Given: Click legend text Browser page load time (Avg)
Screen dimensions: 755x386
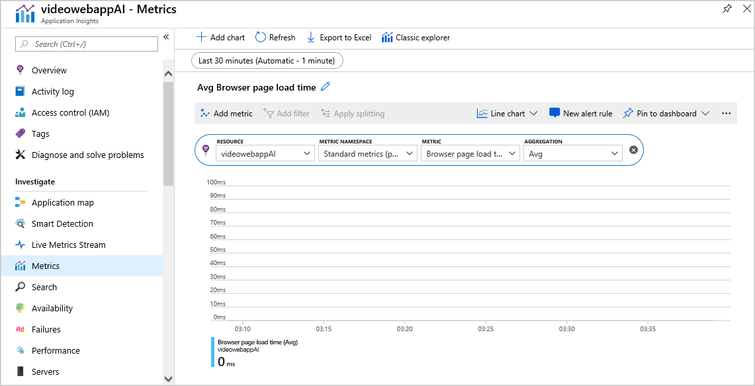Looking at the screenshot, I should (257, 342).
